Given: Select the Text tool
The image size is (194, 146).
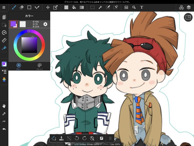Looking at the screenshot, I should pos(142,7).
